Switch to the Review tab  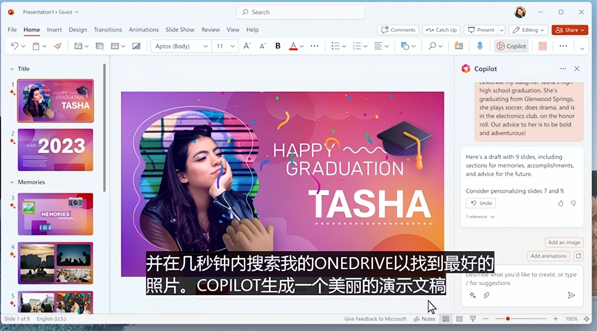point(211,30)
